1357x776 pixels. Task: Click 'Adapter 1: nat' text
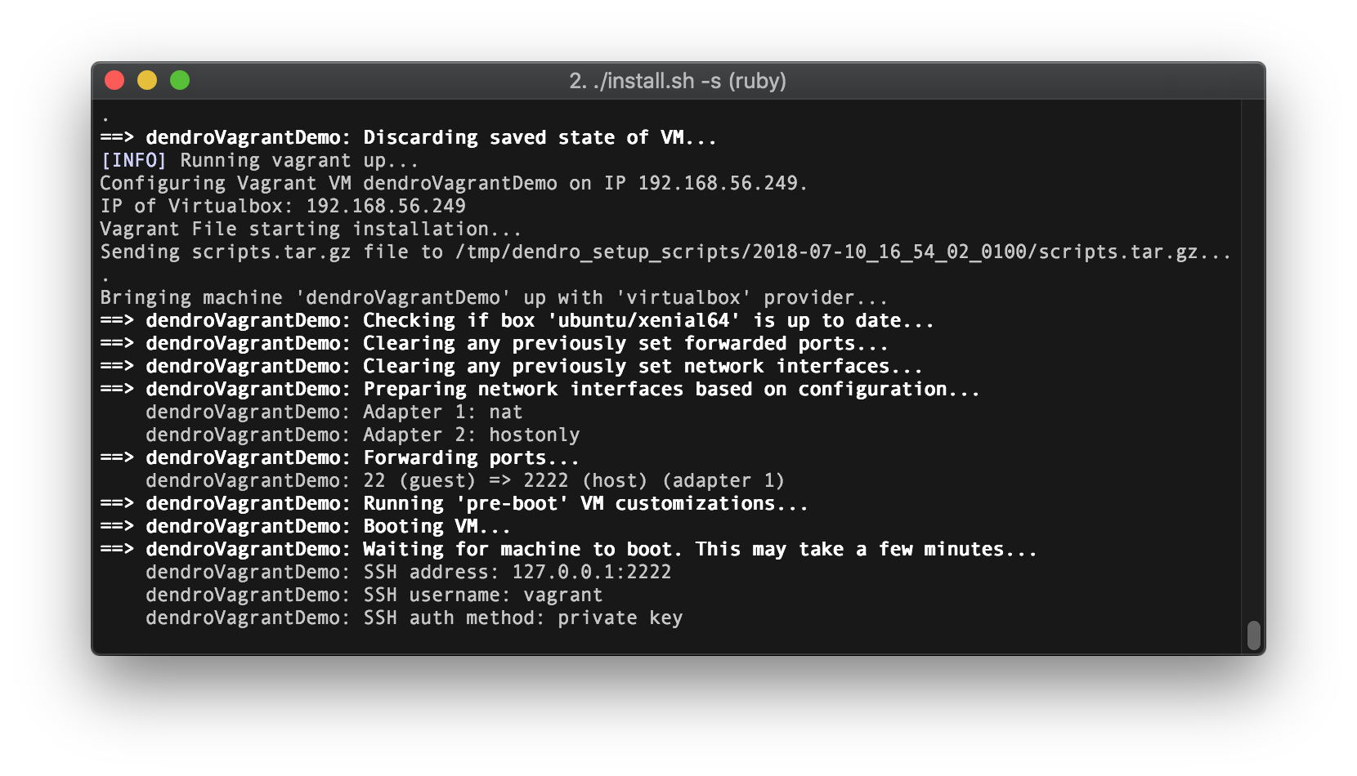[443, 413]
